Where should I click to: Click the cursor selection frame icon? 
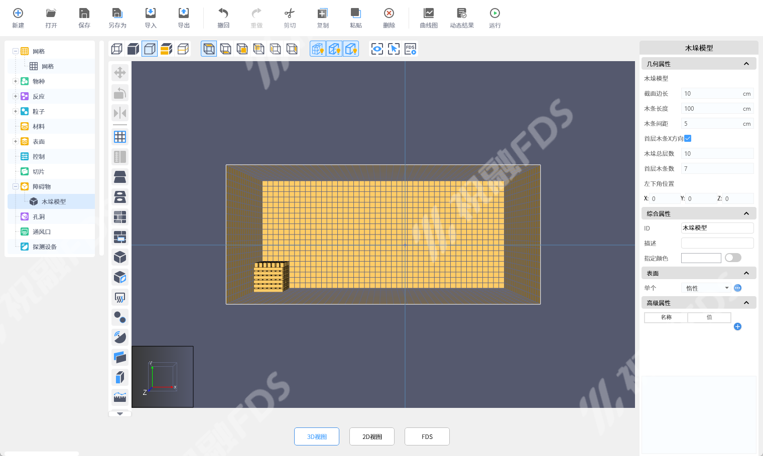pos(394,49)
